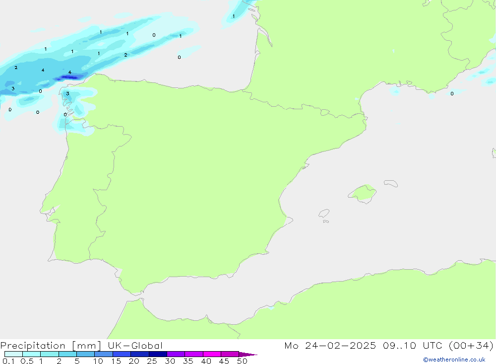Image resolution: width=496 pixels, height=364 pixels.
Task: Click the legend label '35'
Action: [x=188, y=361]
